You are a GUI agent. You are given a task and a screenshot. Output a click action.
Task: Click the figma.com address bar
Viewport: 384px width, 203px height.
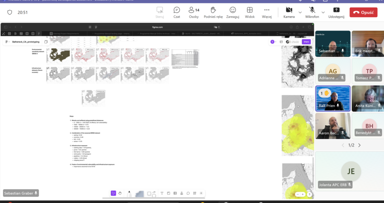157,27
